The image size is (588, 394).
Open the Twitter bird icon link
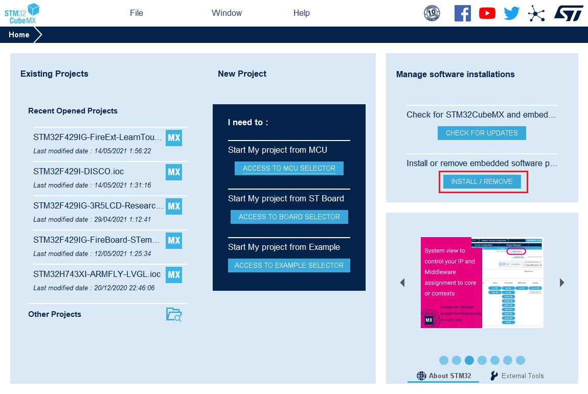click(511, 13)
